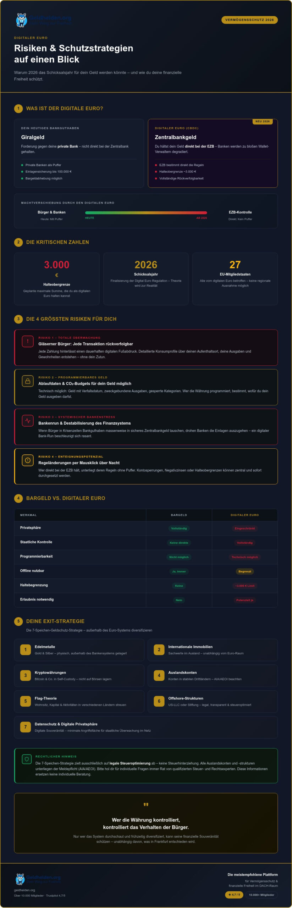Viewport: 292px width, 908px height.
Task: Open the geldhelden.org link in the footer
Action: 24,890
